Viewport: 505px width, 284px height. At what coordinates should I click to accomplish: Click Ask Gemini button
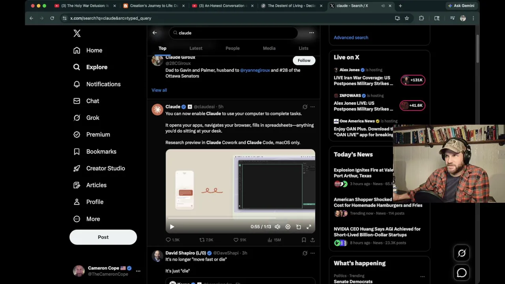tap(461, 6)
